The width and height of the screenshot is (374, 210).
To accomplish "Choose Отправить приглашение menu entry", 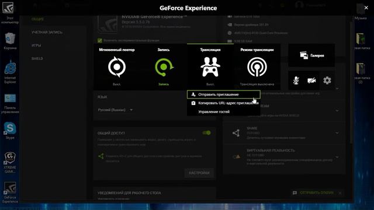I will tap(223, 94).
